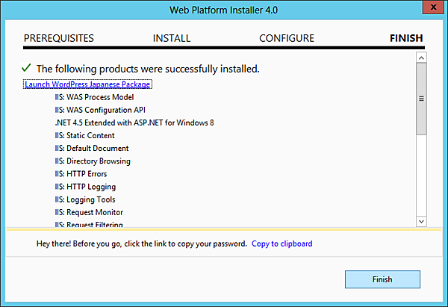448x307 pixels.
Task: Select IIS: WAS Process Model entry
Action: point(93,97)
